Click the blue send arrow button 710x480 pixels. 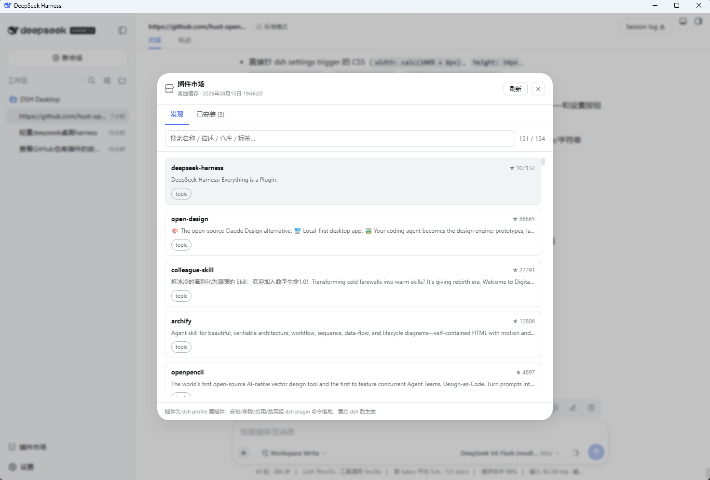(x=596, y=452)
